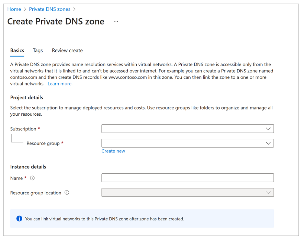The width and height of the screenshot is (306, 241).
Task: Open Resource group location info tooltip
Action: (x=66, y=193)
